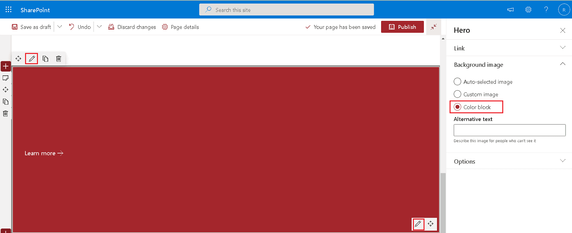
Task: Open the megaphone feedback icon
Action: (510, 10)
